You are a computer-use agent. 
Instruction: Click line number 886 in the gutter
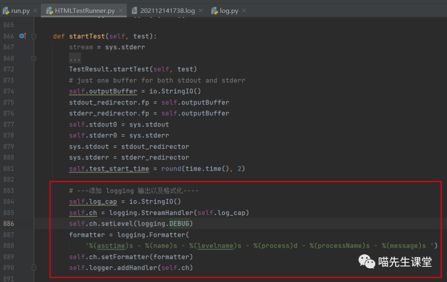click(9, 224)
